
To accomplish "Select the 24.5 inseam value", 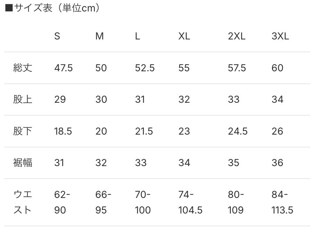I will [x=238, y=131].
